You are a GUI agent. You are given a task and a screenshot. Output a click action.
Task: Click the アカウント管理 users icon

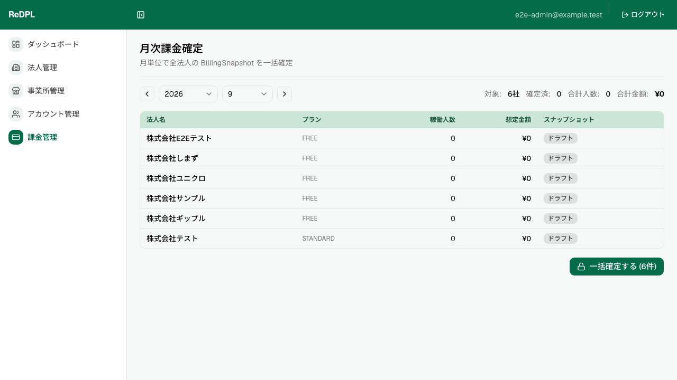click(16, 114)
